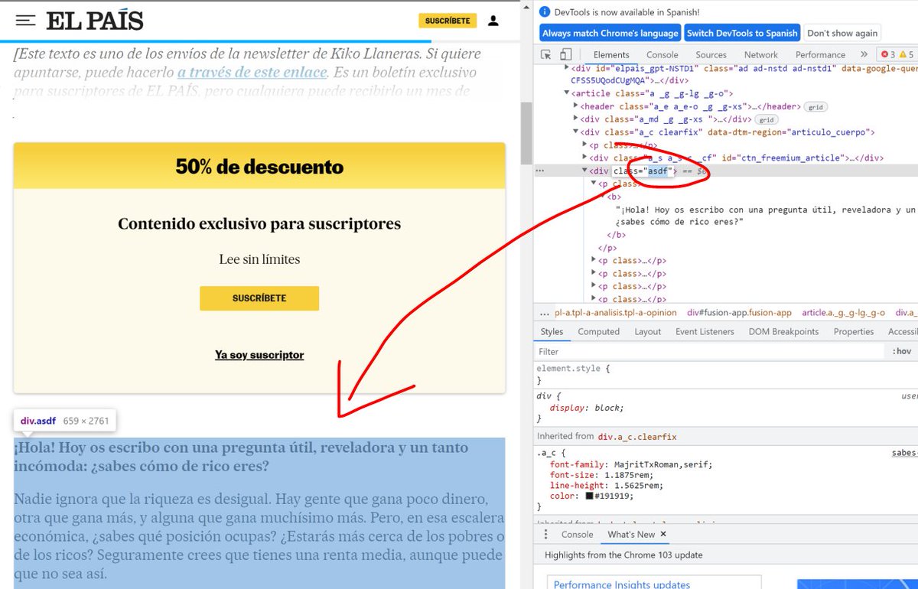Screen dimensions: 918x589
Task: Select the DOM Breakpoints tab
Action: [x=783, y=331]
